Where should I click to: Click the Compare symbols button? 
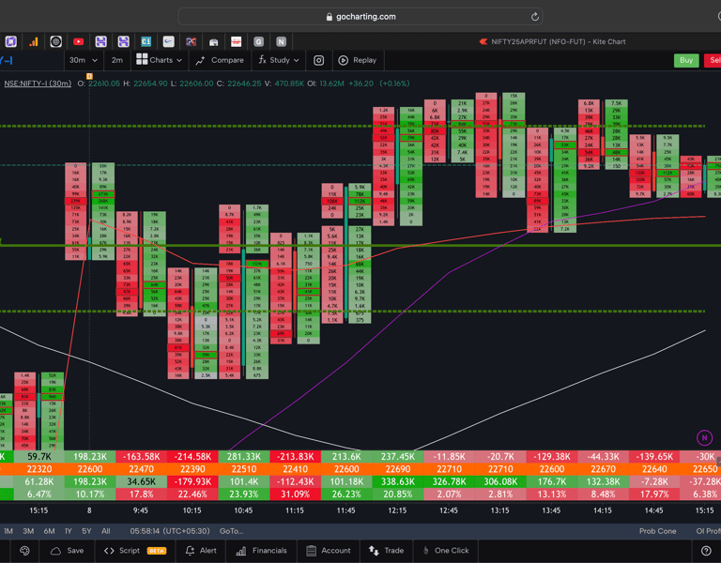[x=220, y=60]
